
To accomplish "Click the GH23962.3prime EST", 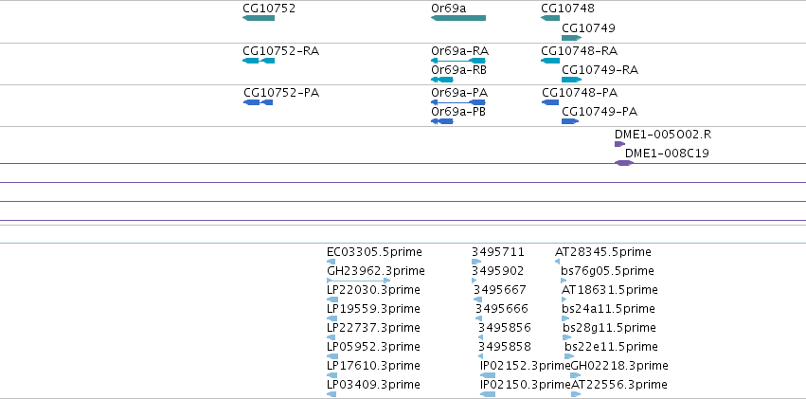I will [x=358, y=281].
